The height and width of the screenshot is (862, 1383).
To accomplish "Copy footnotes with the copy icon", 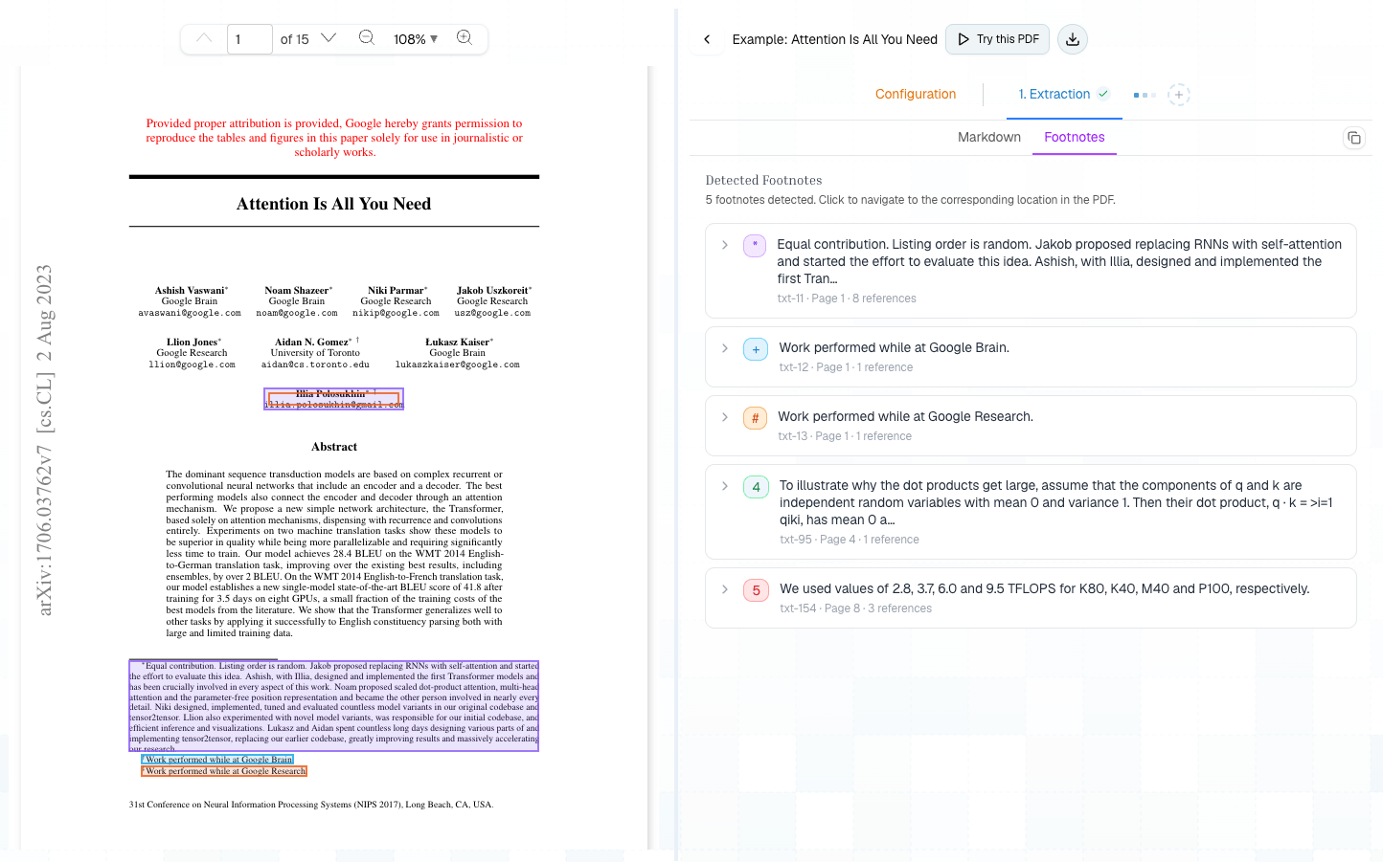I will (x=1354, y=138).
